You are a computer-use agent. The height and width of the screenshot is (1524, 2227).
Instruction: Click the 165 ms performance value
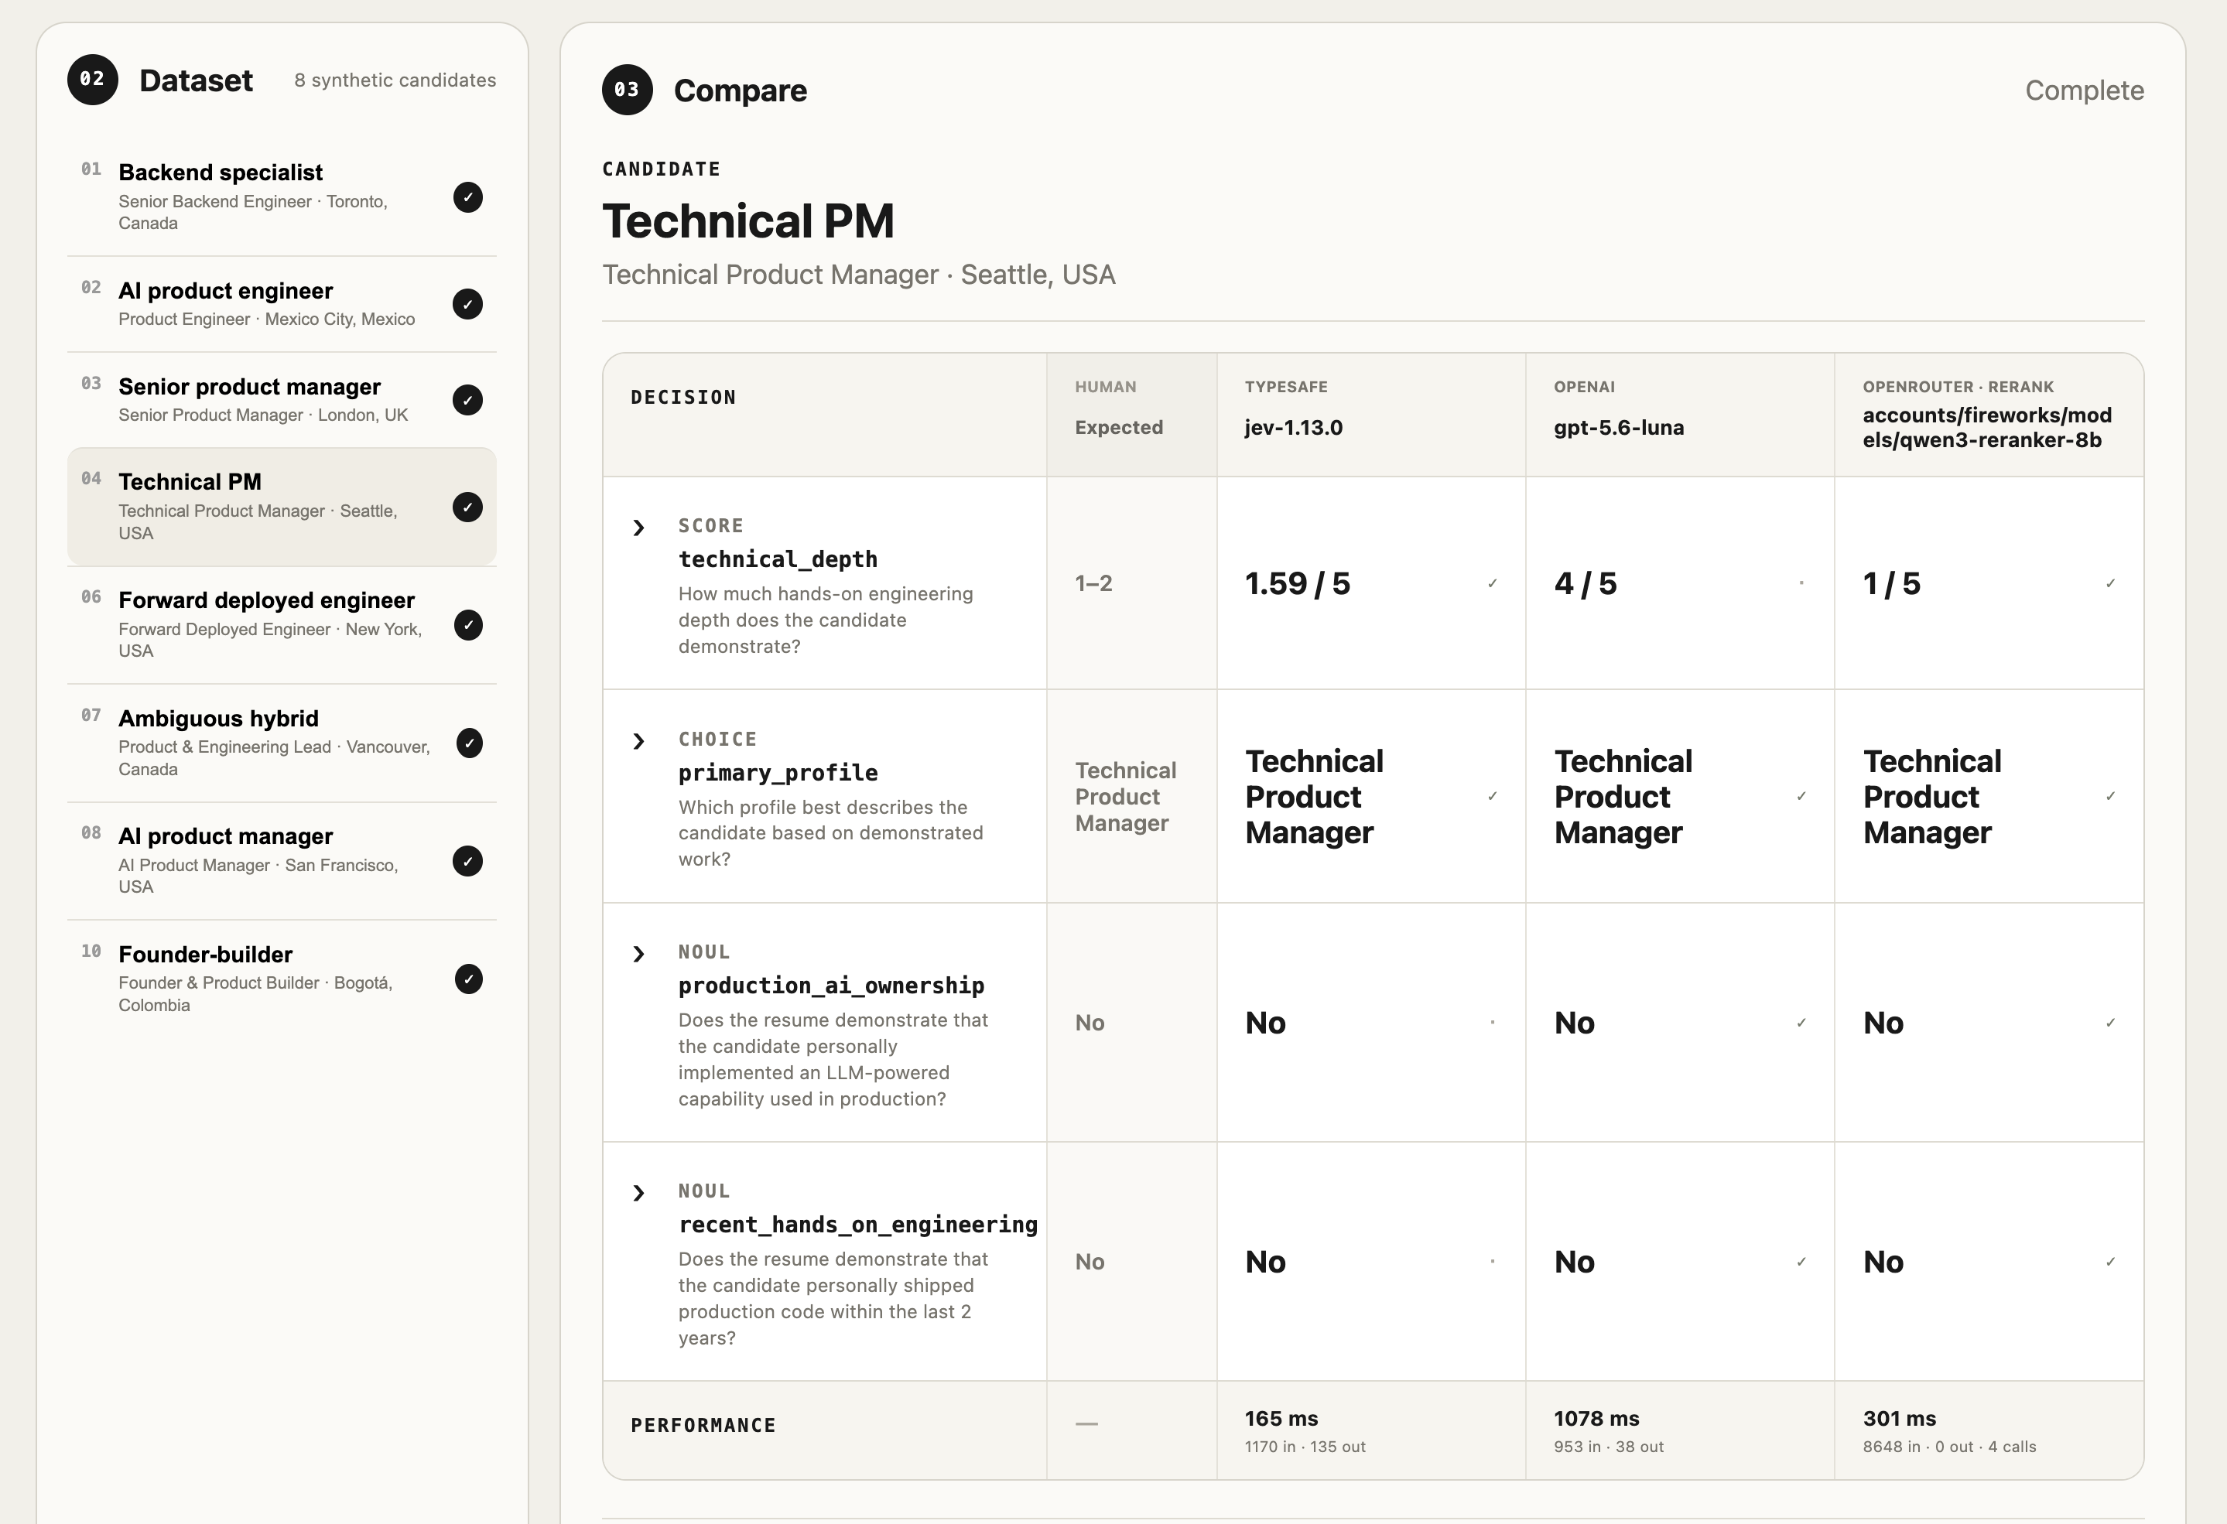tap(1281, 1419)
